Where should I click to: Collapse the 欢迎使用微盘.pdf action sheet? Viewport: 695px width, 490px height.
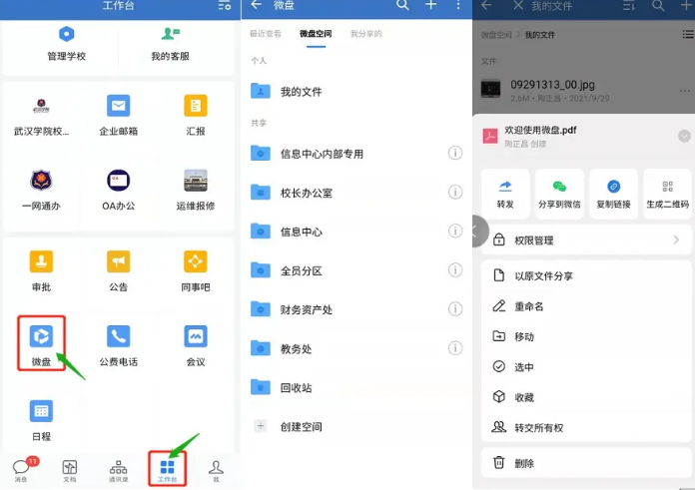pyautogui.click(x=684, y=136)
